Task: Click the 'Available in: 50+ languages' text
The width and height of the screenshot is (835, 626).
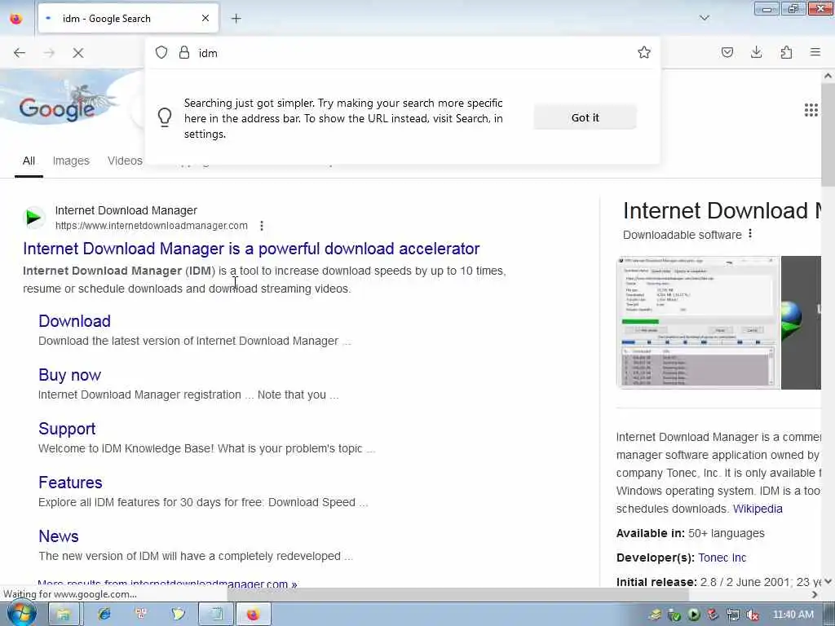Action: pyautogui.click(x=690, y=533)
